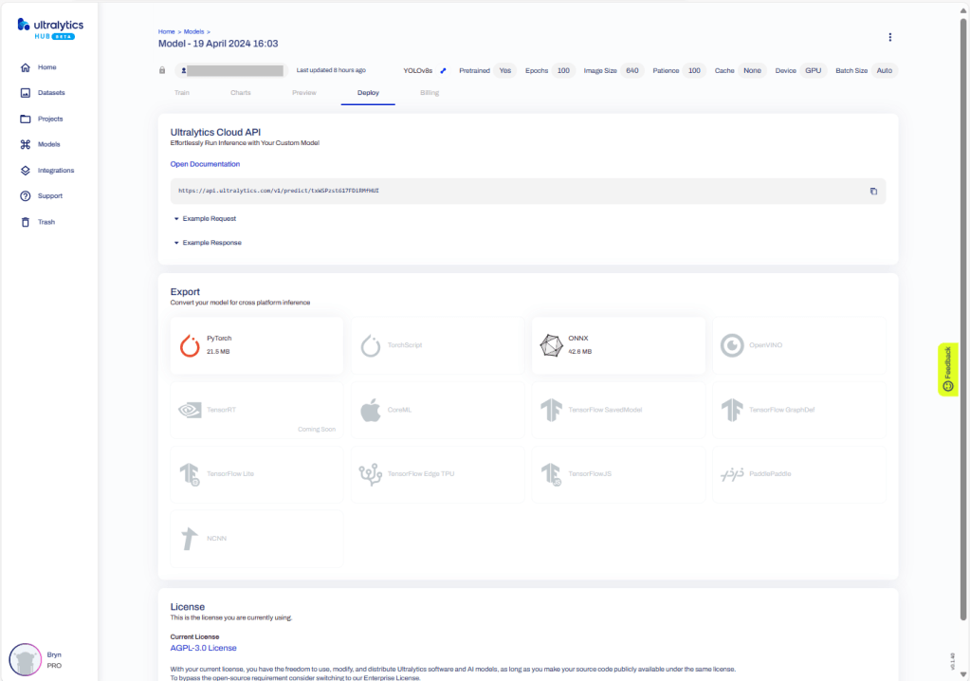Switch to the Train tab

[181, 93]
